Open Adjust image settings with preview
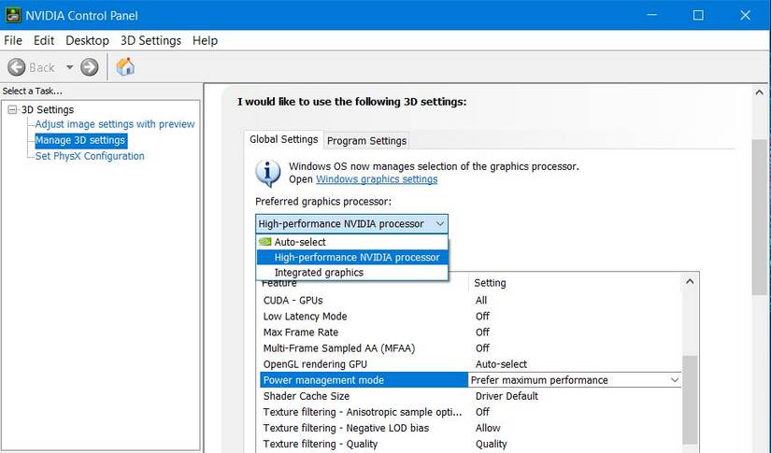This screenshot has height=453, width=771. point(115,124)
